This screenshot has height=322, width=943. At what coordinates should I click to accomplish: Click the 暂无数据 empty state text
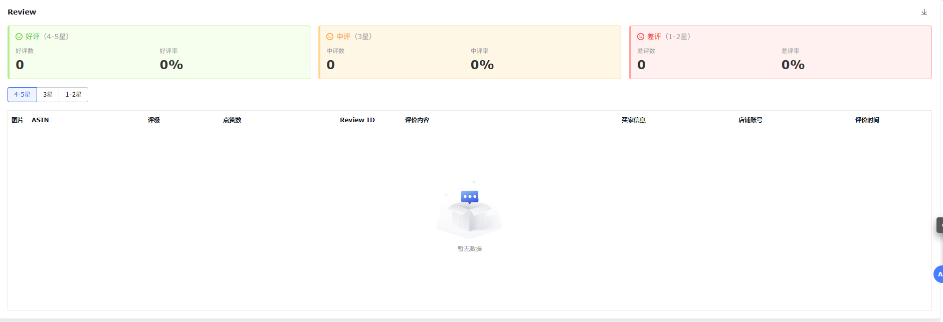[x=469, y=249]
